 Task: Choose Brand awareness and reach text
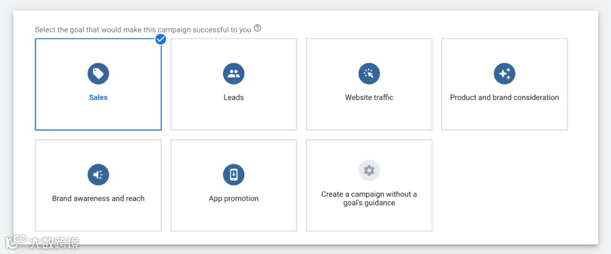tap(98, 199)
